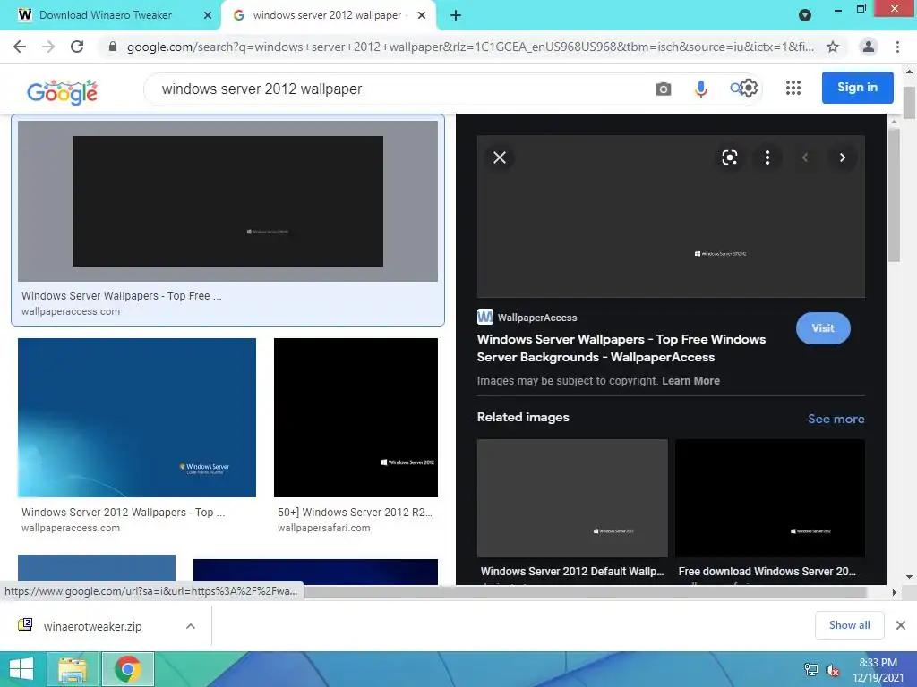Open Windows Server 2012 Default Wallpaper related image

click(x=572, y=498)
